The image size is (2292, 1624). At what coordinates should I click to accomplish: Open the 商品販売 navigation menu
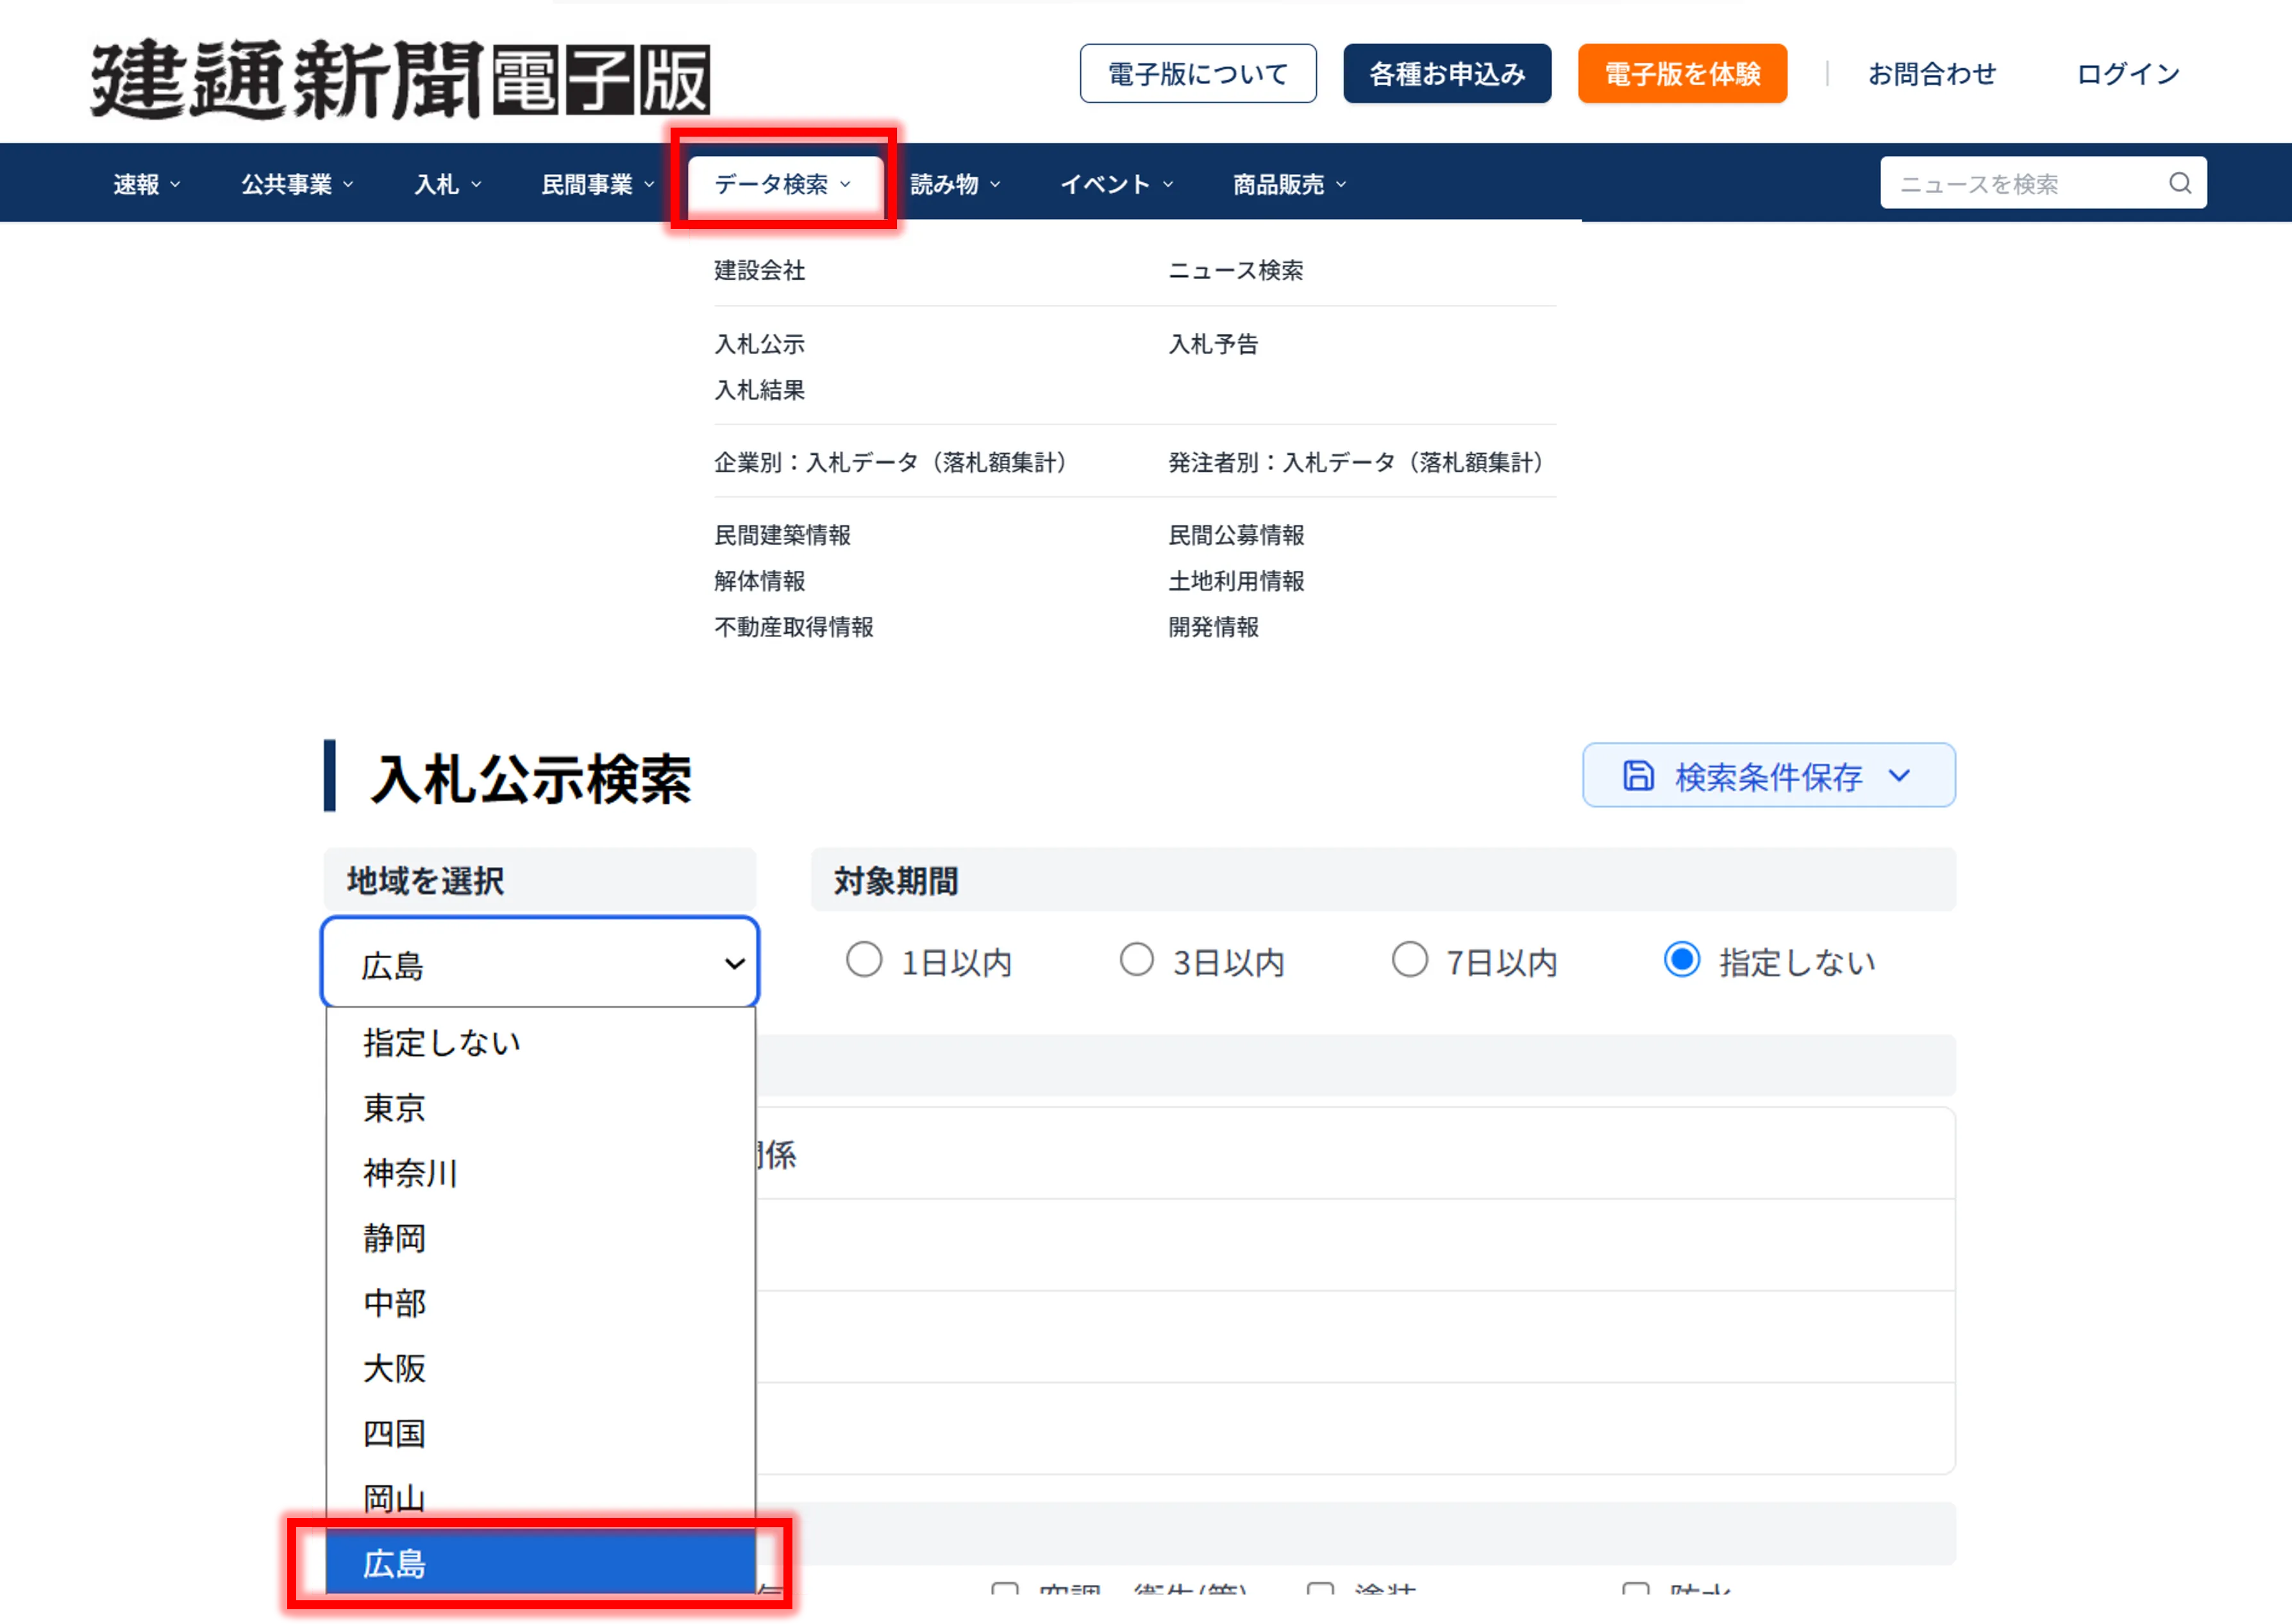[1289, 185]
